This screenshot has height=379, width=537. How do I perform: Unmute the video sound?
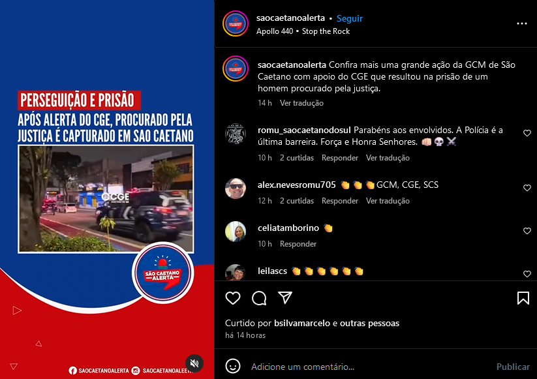[194, 363]
